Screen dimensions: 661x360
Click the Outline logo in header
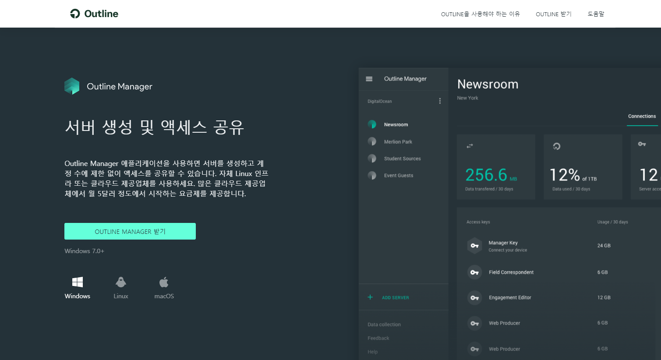pos(94,14)
